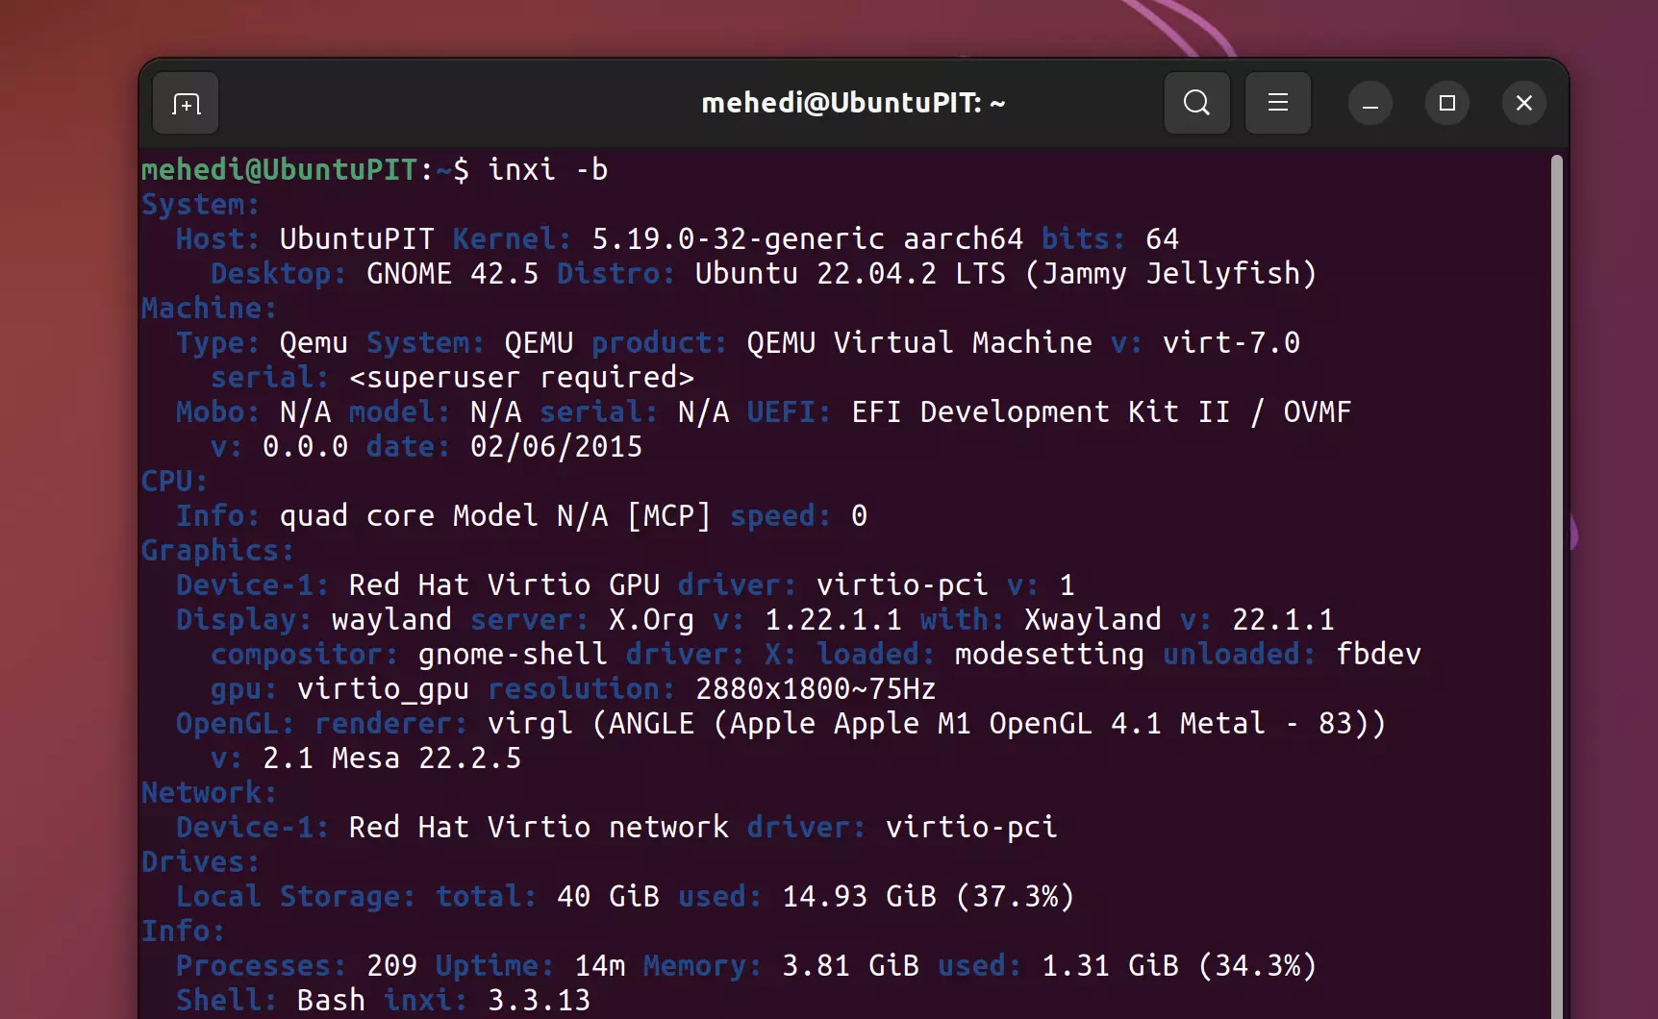
Task: Click the 'Xwayland' text
Action: point(1093,620)
